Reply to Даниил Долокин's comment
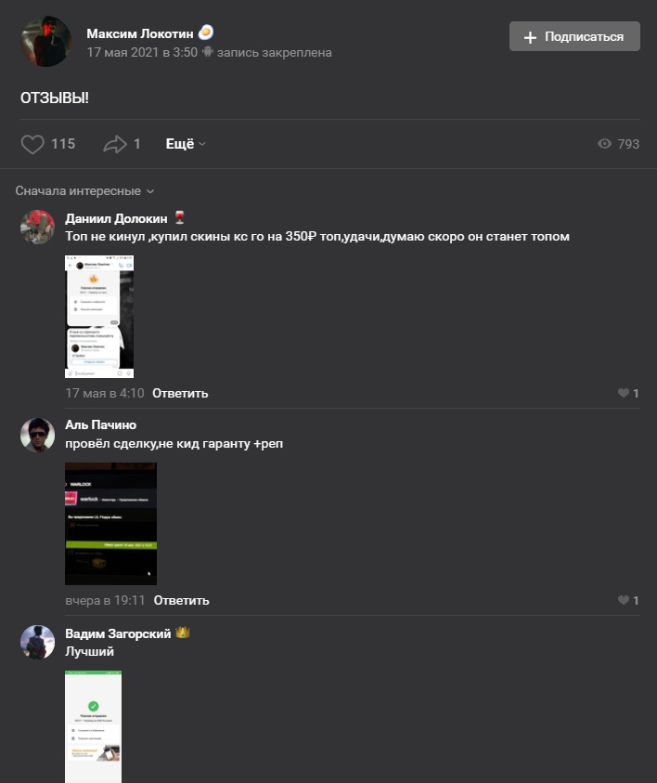Image resolution: width=657 pixels, height=783 pixels. [x=180, y=394]
